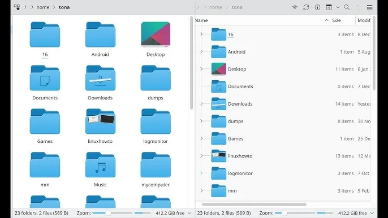Select the Android row in details list
The height and width of the screenshot is (218, 388).
283,51
